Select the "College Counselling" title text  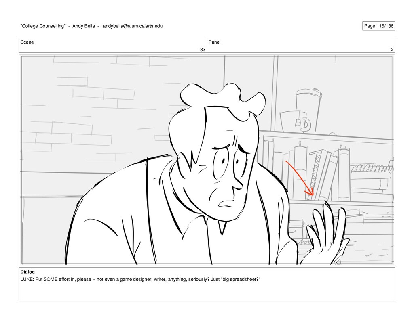click(x=43, y=26)
